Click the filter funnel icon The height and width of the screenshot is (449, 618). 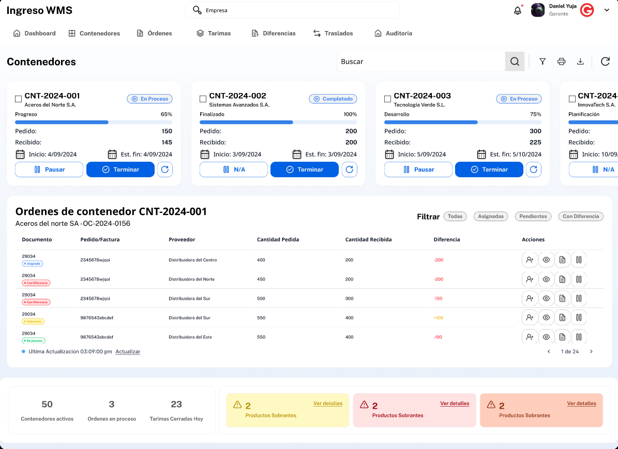pyautogui.click(x=542, y=61)
